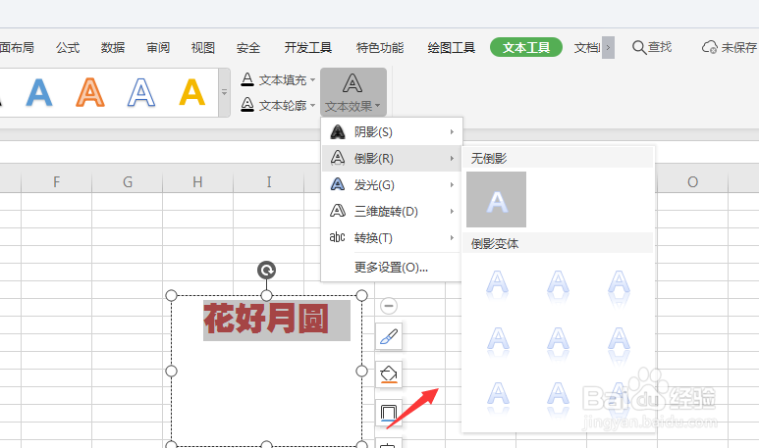This screenshot has height=448, width=759.
Task: Open the 发光(G) submenu
Action: (x=392, y=184)
